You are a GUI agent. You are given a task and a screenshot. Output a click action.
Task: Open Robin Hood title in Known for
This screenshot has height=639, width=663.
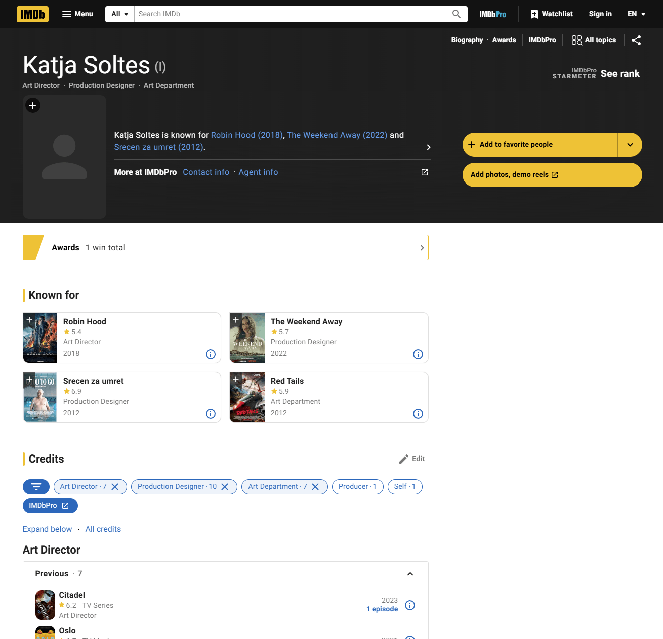[x=85, y=322]
